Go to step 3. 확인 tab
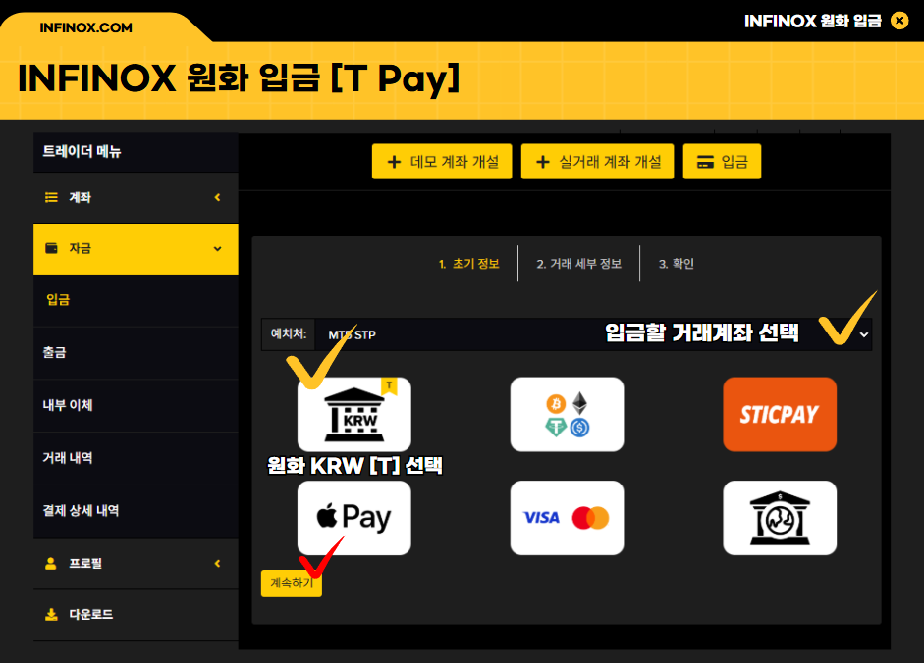This screenshot has width=924, height=663. click(x=677, y=264)
